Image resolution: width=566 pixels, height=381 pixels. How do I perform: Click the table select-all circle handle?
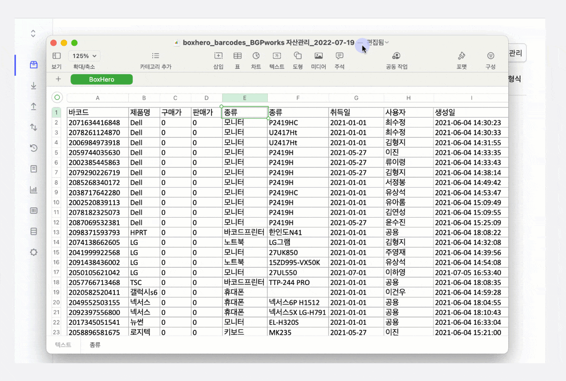click(x=57, y=97)
